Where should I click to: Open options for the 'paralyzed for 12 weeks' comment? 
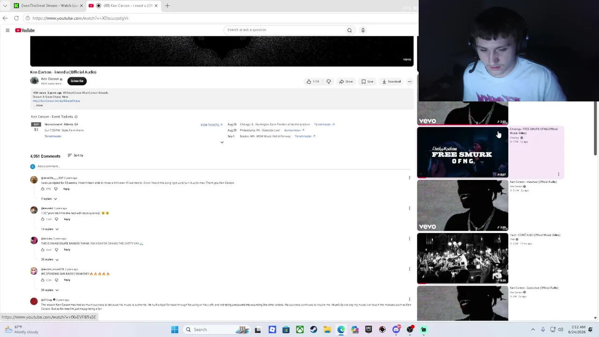(409, 178)
